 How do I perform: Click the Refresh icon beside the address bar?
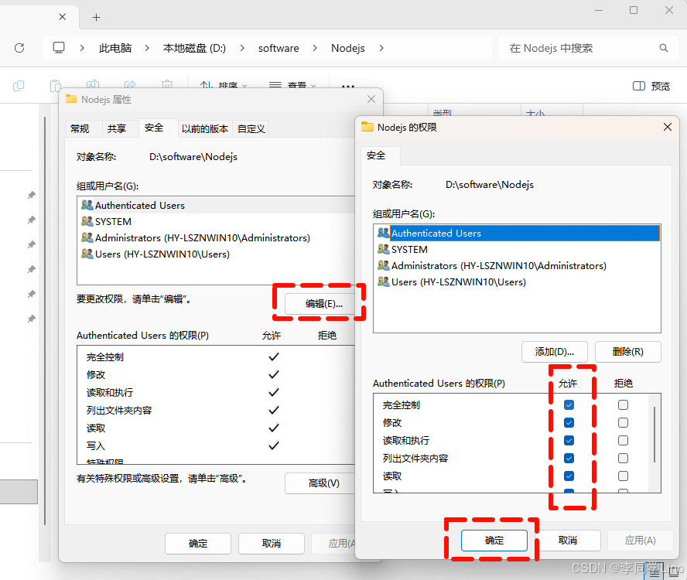(19, 47)
